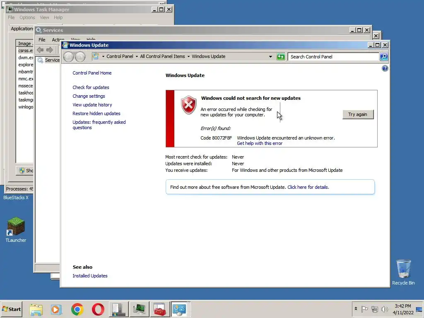Image resolution: width=424 pixels, height=318 pixels.
Task: Open View menu in Task Manager
Action: point(44,17)
